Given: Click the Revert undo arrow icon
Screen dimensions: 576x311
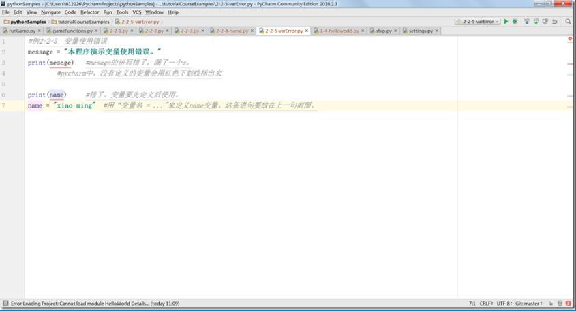Looking at the screenshot, I should coord(555,22).
